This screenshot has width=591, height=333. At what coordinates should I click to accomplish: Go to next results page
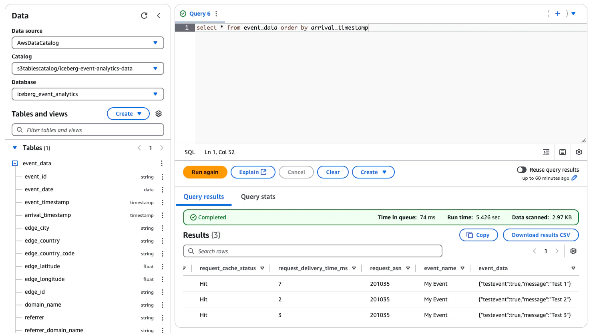coord(557,251)
